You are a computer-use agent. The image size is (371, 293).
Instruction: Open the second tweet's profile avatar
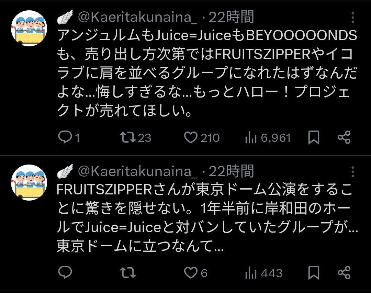pos(29,182)
